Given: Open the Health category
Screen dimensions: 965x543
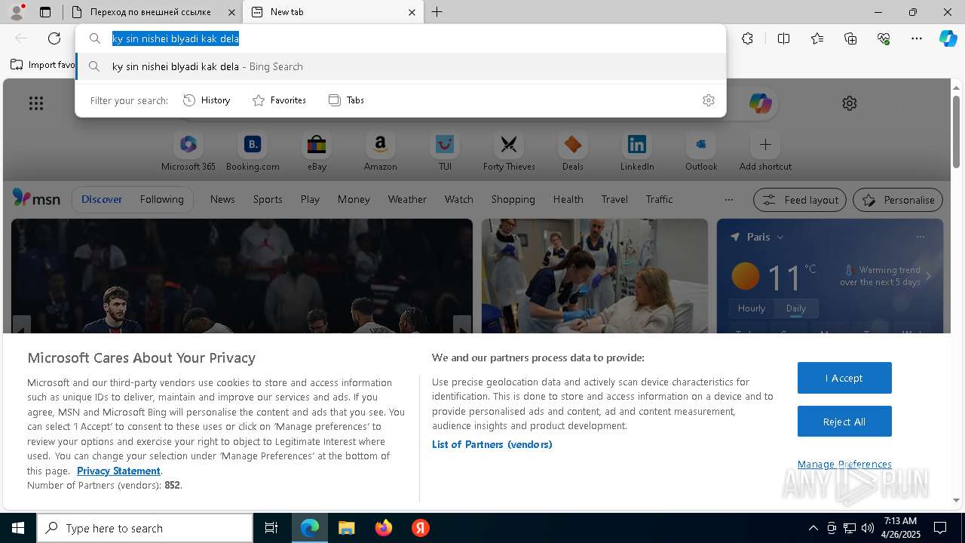Looking at the screenshot, I should point(568,199).
